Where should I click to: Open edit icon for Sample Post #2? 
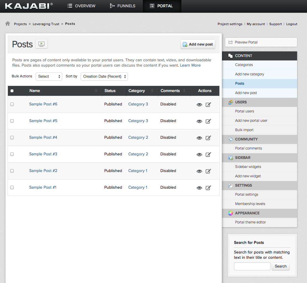click(208, 171)
